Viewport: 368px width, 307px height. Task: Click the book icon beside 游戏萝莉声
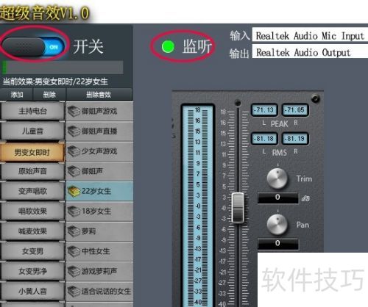click(74, 272)
